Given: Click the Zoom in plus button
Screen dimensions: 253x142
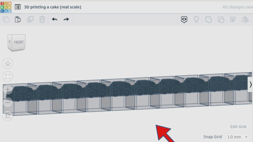Looking at the screenshot, I should (x=8, y=90).
